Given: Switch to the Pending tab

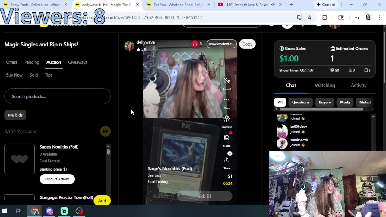Looking at the screenshot, I should (32, 62).
